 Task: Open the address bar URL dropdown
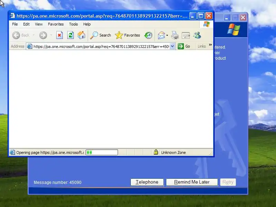click(x=172, y=46)
